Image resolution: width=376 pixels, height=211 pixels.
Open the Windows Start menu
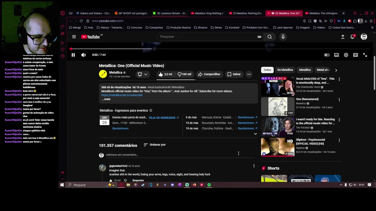pos(62,185)
